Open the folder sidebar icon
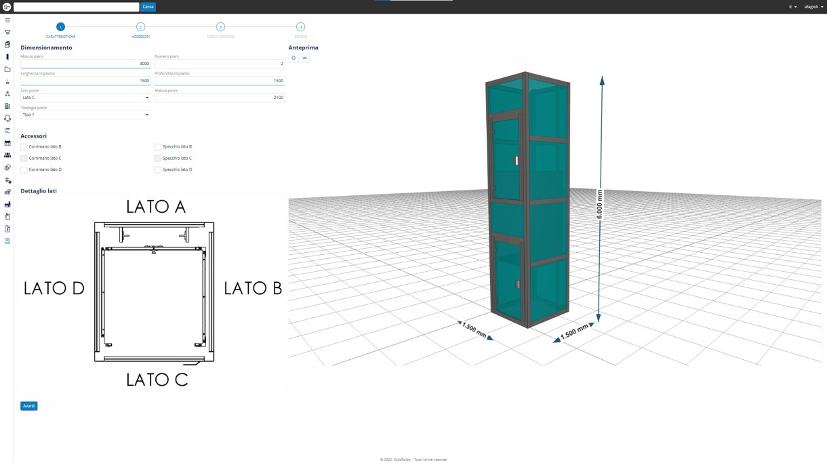The image size is (827, 465). [7, 69]
